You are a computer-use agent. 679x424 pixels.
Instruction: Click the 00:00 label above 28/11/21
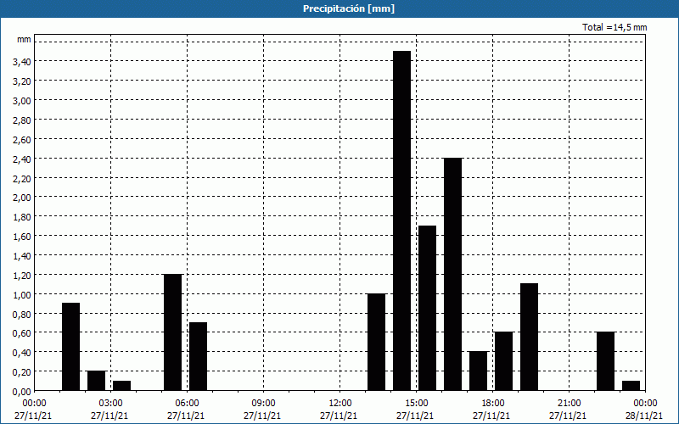(645, 404)
